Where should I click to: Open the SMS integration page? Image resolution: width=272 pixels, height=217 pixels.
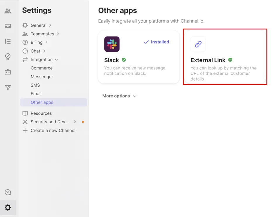coord(35,85)
